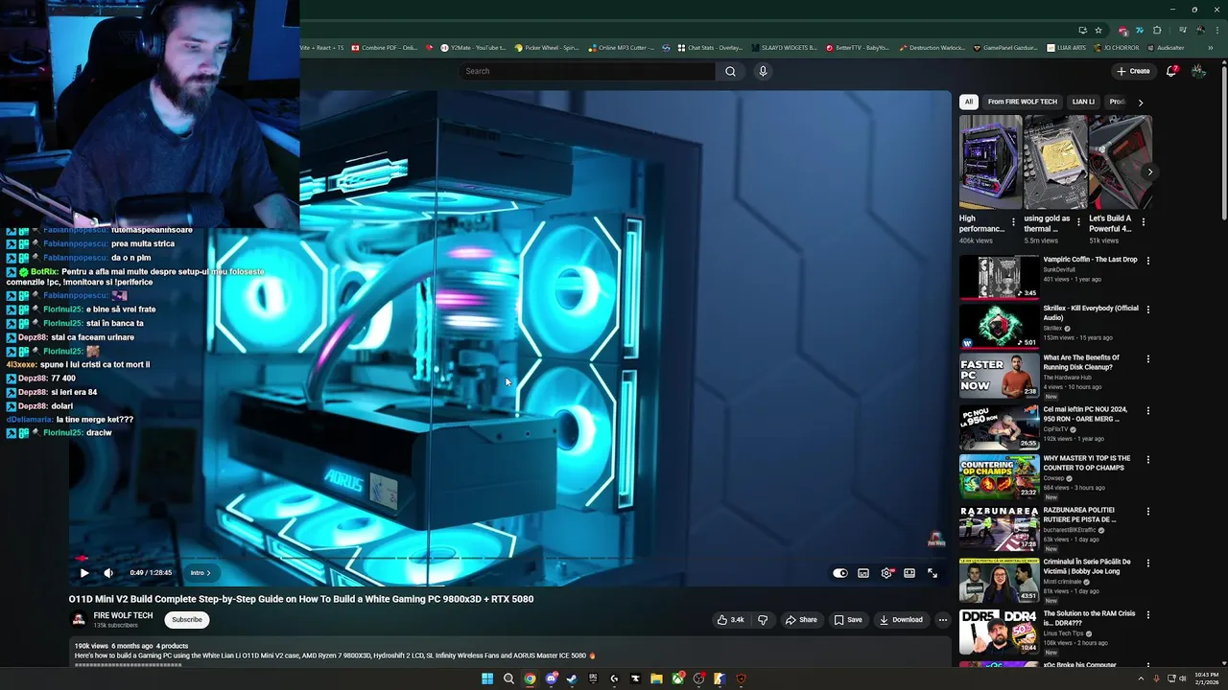
Task: Open the using gold as thermal video thumbnail
Action: (x=1055, y=162)
